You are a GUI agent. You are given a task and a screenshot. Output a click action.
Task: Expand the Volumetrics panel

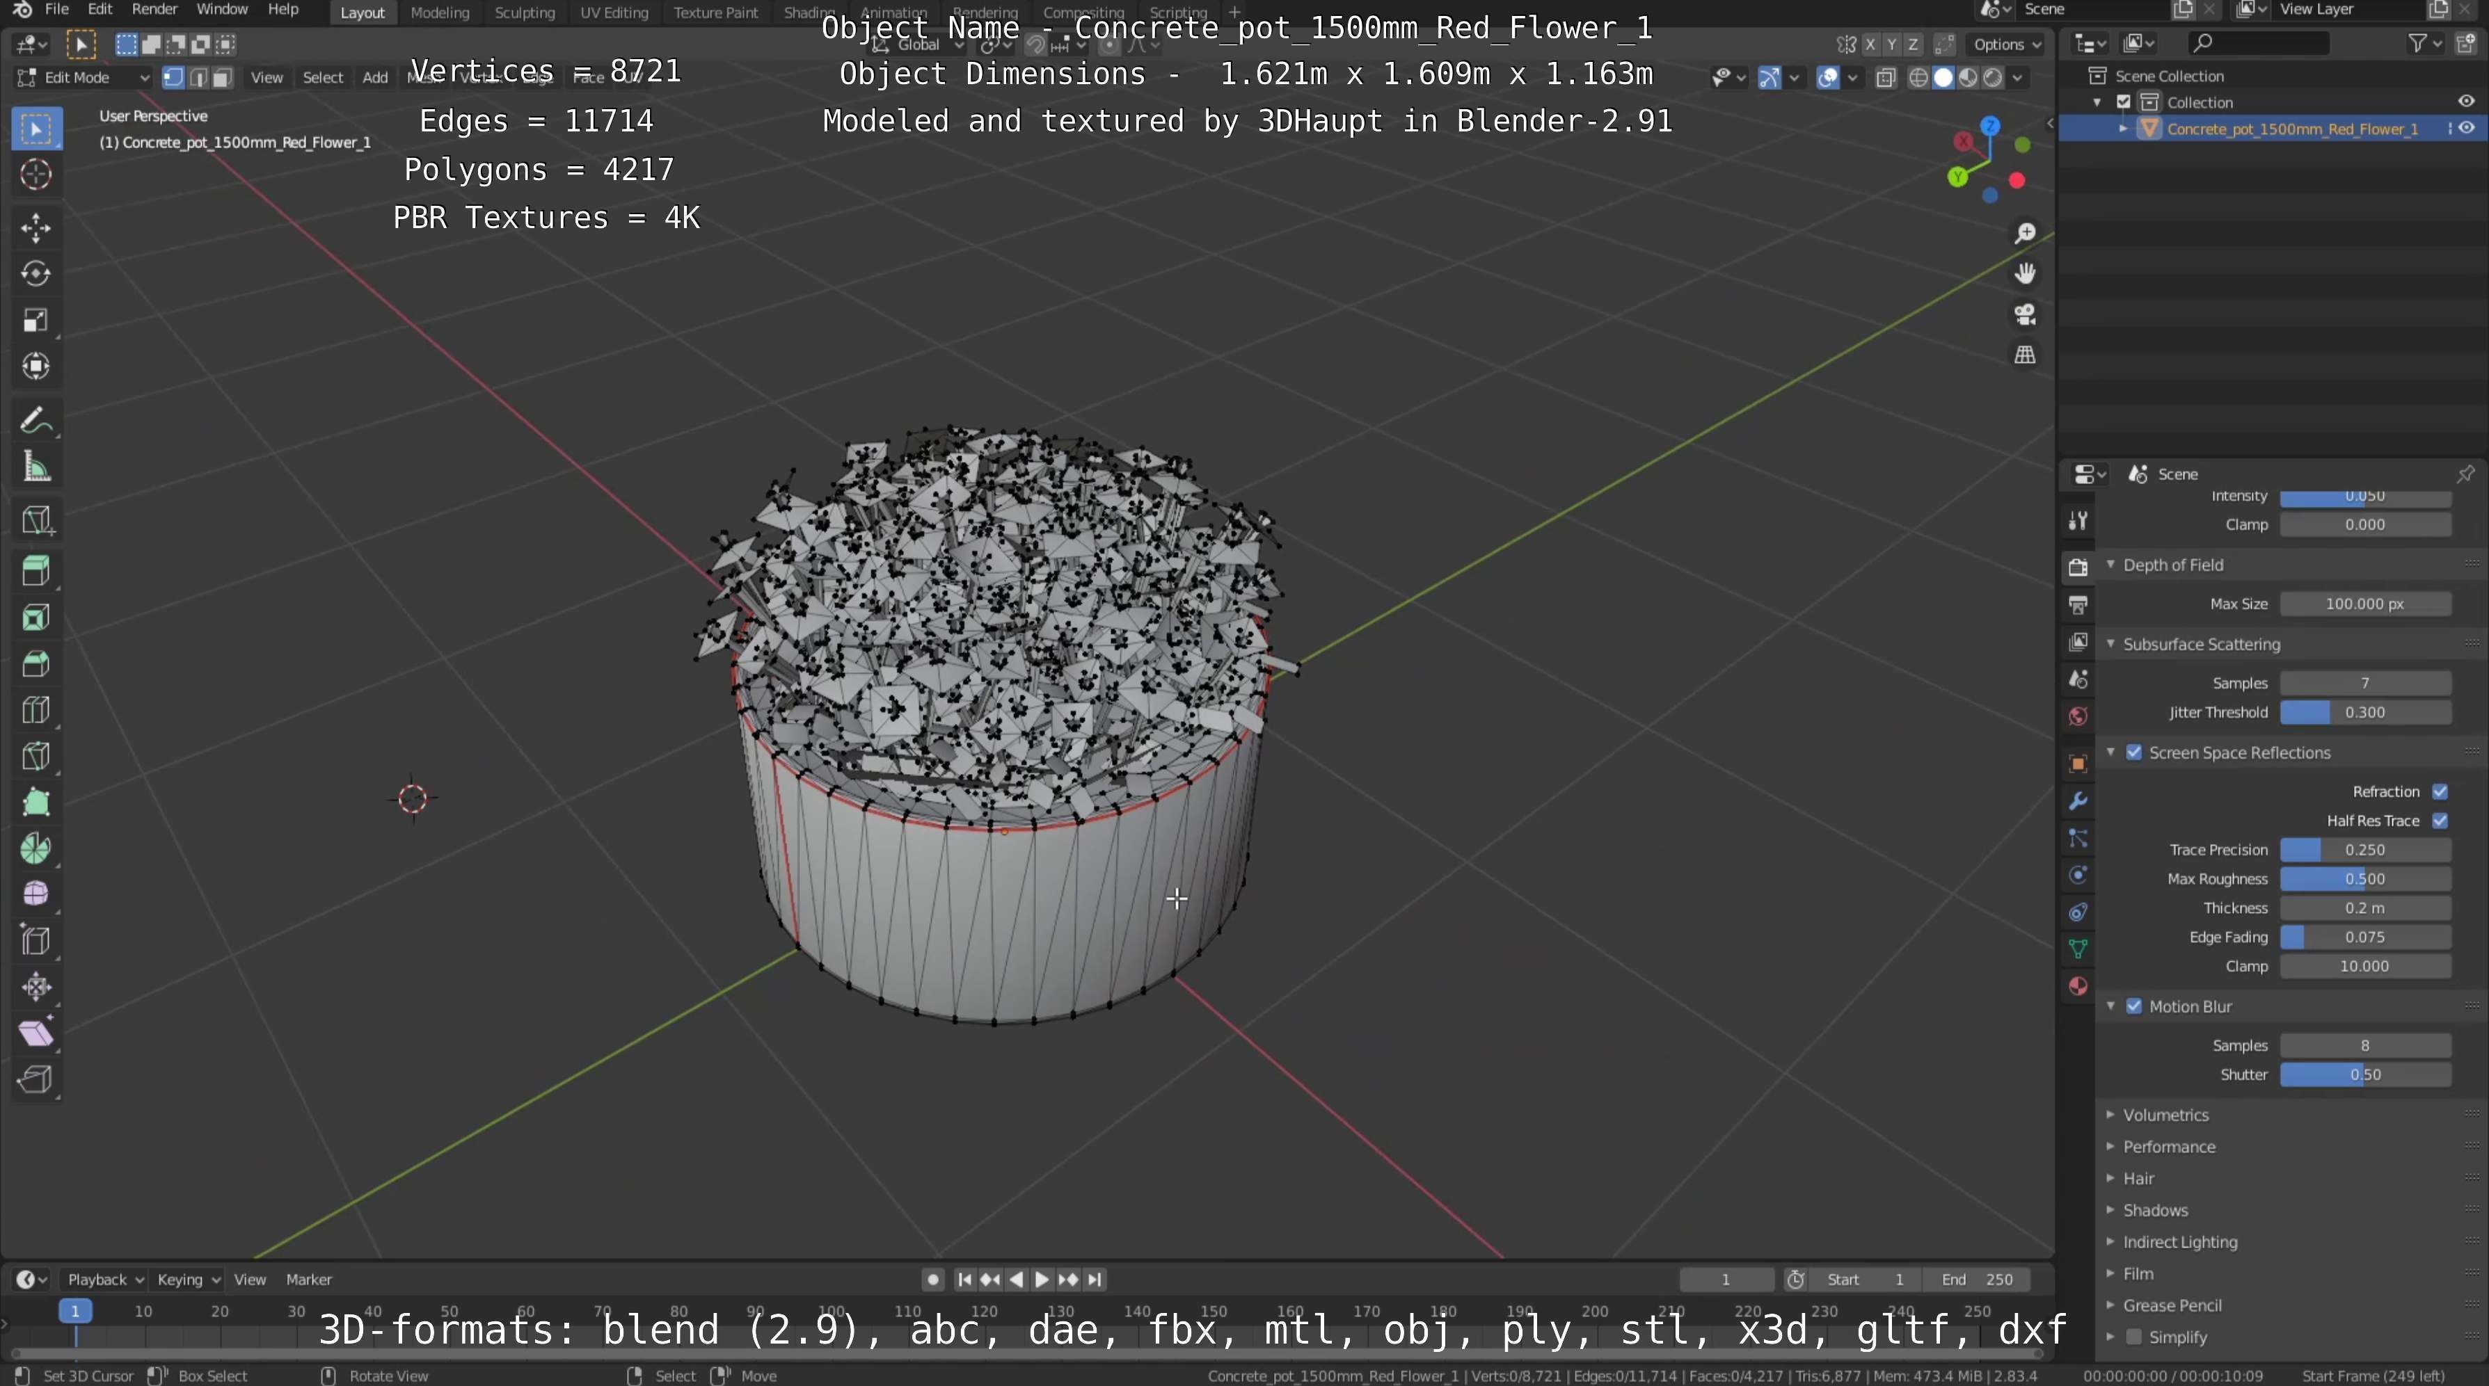click(x=2165, y=1115)
